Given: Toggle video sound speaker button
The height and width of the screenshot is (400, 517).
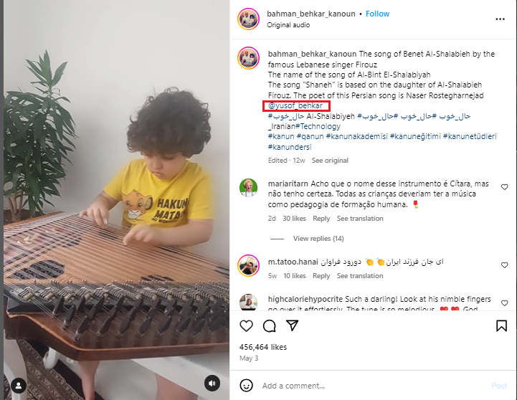Looking at the screenshot, I should (x=212, y=384).
